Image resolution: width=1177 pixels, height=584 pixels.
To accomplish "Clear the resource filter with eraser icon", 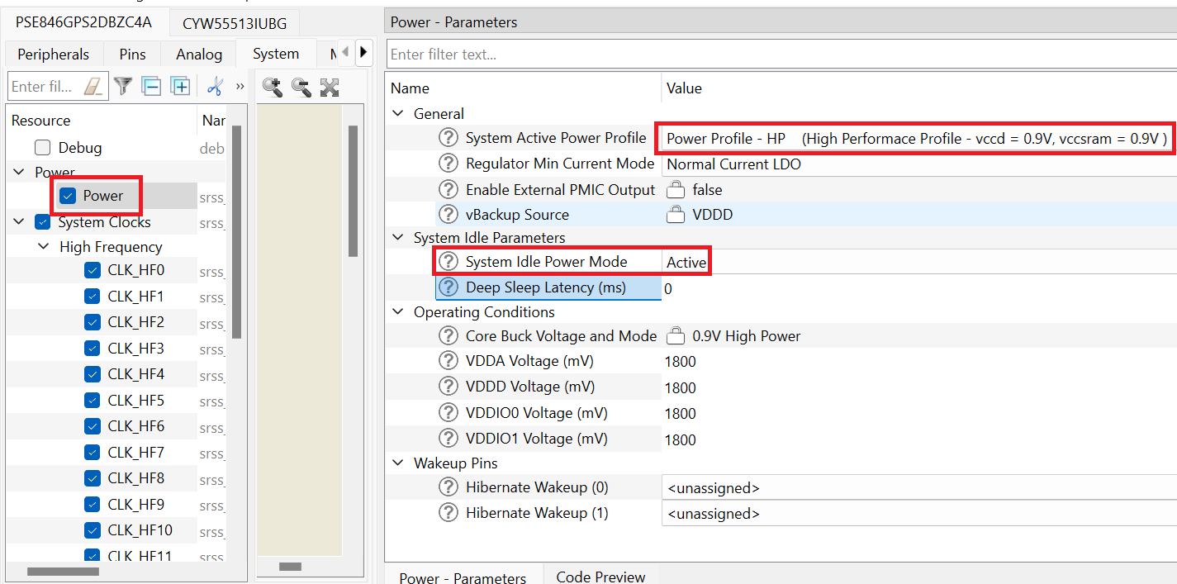I will (x=95, y=86).
